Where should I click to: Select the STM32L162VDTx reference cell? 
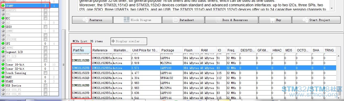tap(102, 93)
